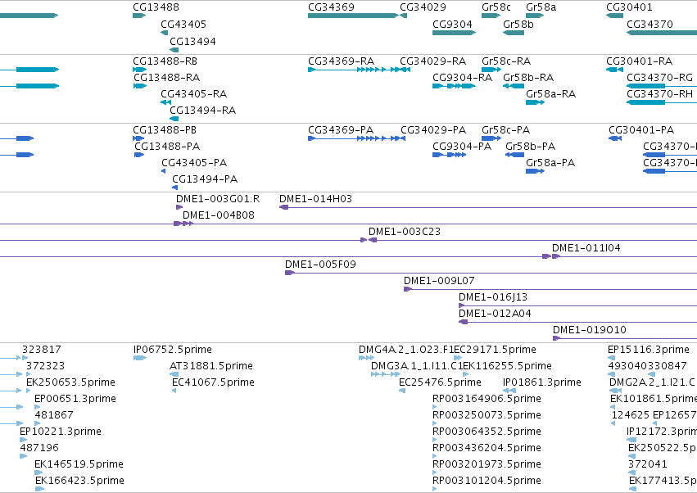This screenshot has width=697, height=493.
Task: Click clone DME1-012A04
Action: 495,314
